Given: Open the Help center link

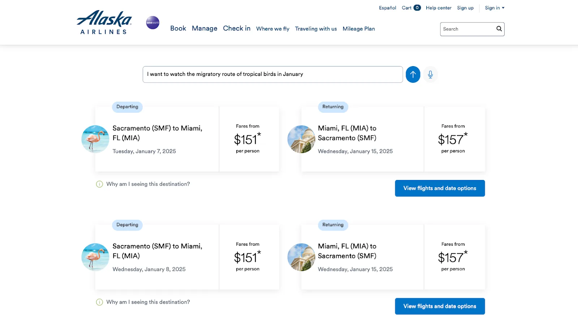Looking at the screenshot, I should click(x=439, y=8).
